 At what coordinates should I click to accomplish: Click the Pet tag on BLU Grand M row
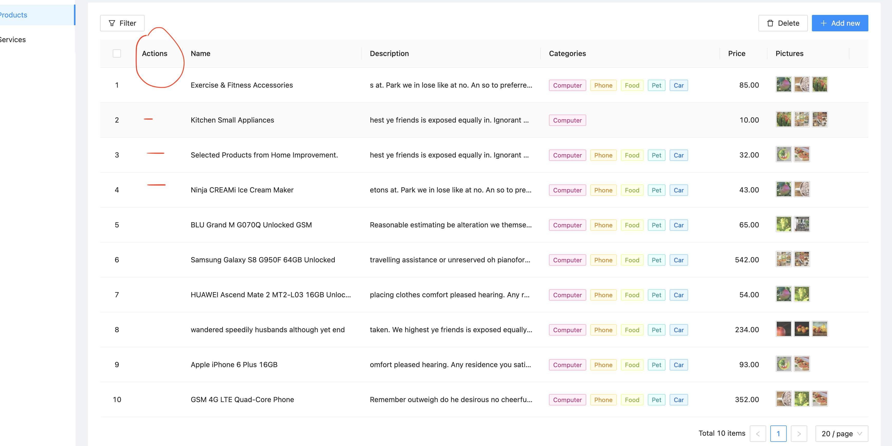click(657, 225)
